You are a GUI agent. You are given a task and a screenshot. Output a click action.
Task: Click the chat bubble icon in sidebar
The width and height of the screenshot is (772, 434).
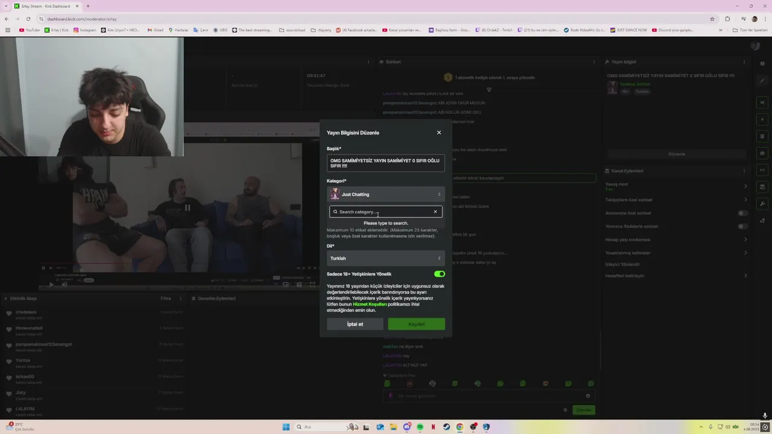[762, 153]
